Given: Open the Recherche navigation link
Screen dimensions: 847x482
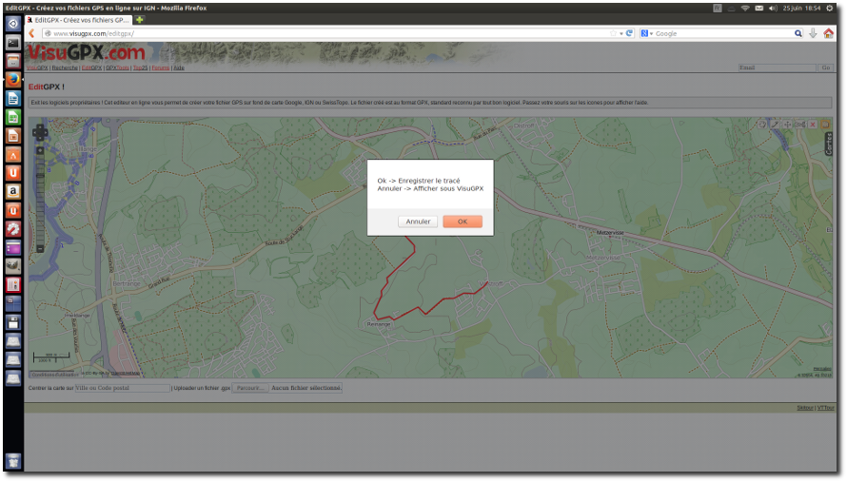Looking at the screenshot, I should click(x=65, y=68).
